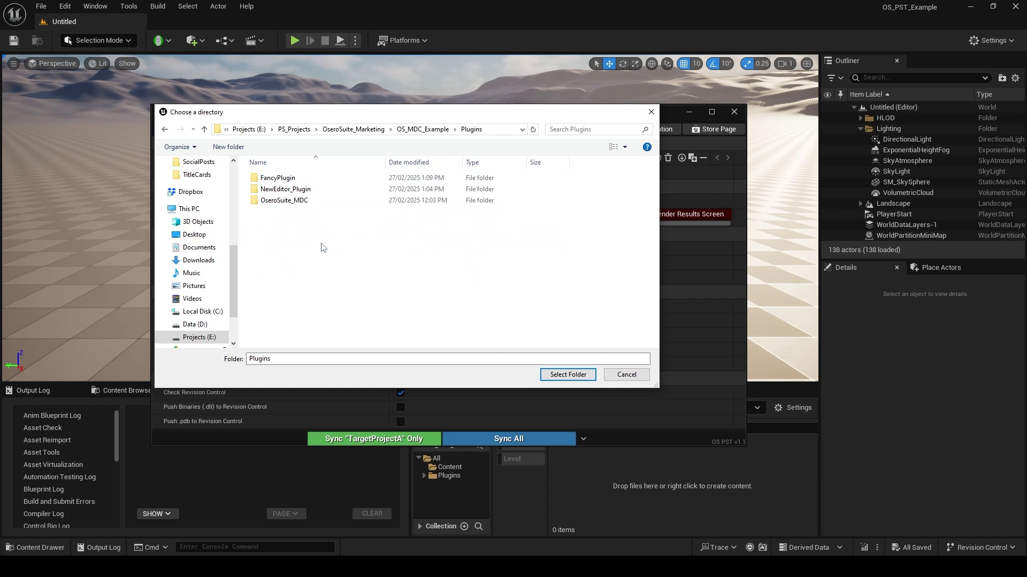Open the Actor menu
The image size is (1027, 577).
218,6
